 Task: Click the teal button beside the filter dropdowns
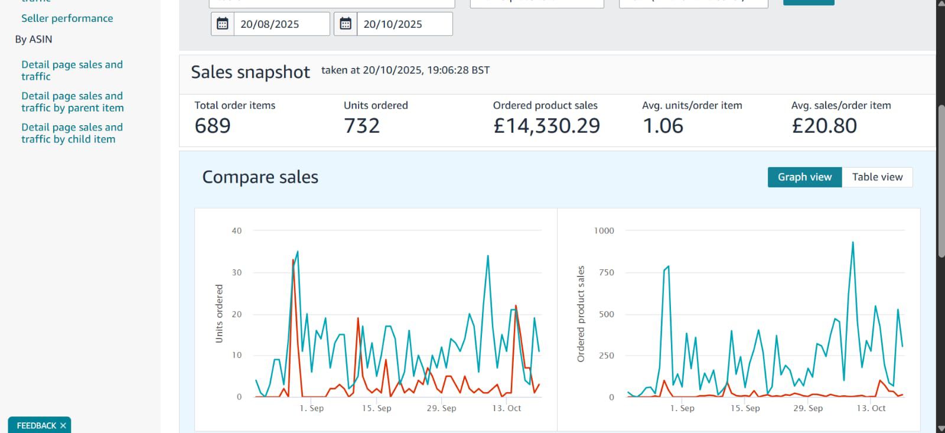click(x=808, y=2)
